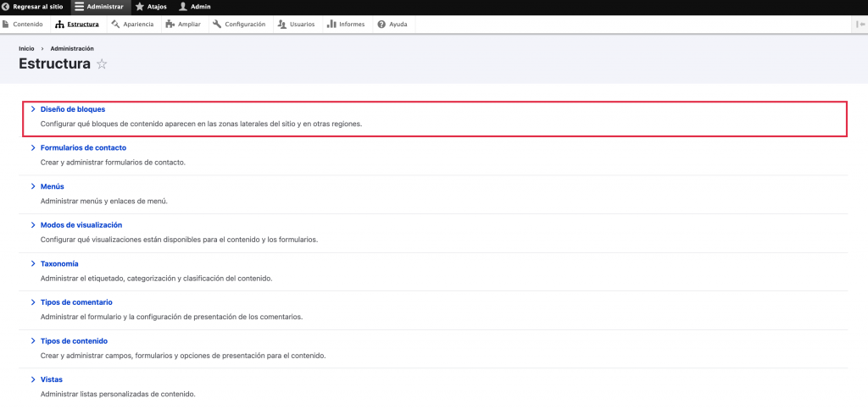This screenshot has width=868, height=409.
Task: Open the Formularios de contacto link
Action: pyautogui.click(x=83, y=147)
